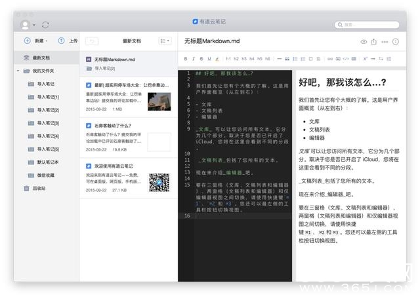Select 最新文档 in the sidebar
420x298 pixels.
coord(41,58)
